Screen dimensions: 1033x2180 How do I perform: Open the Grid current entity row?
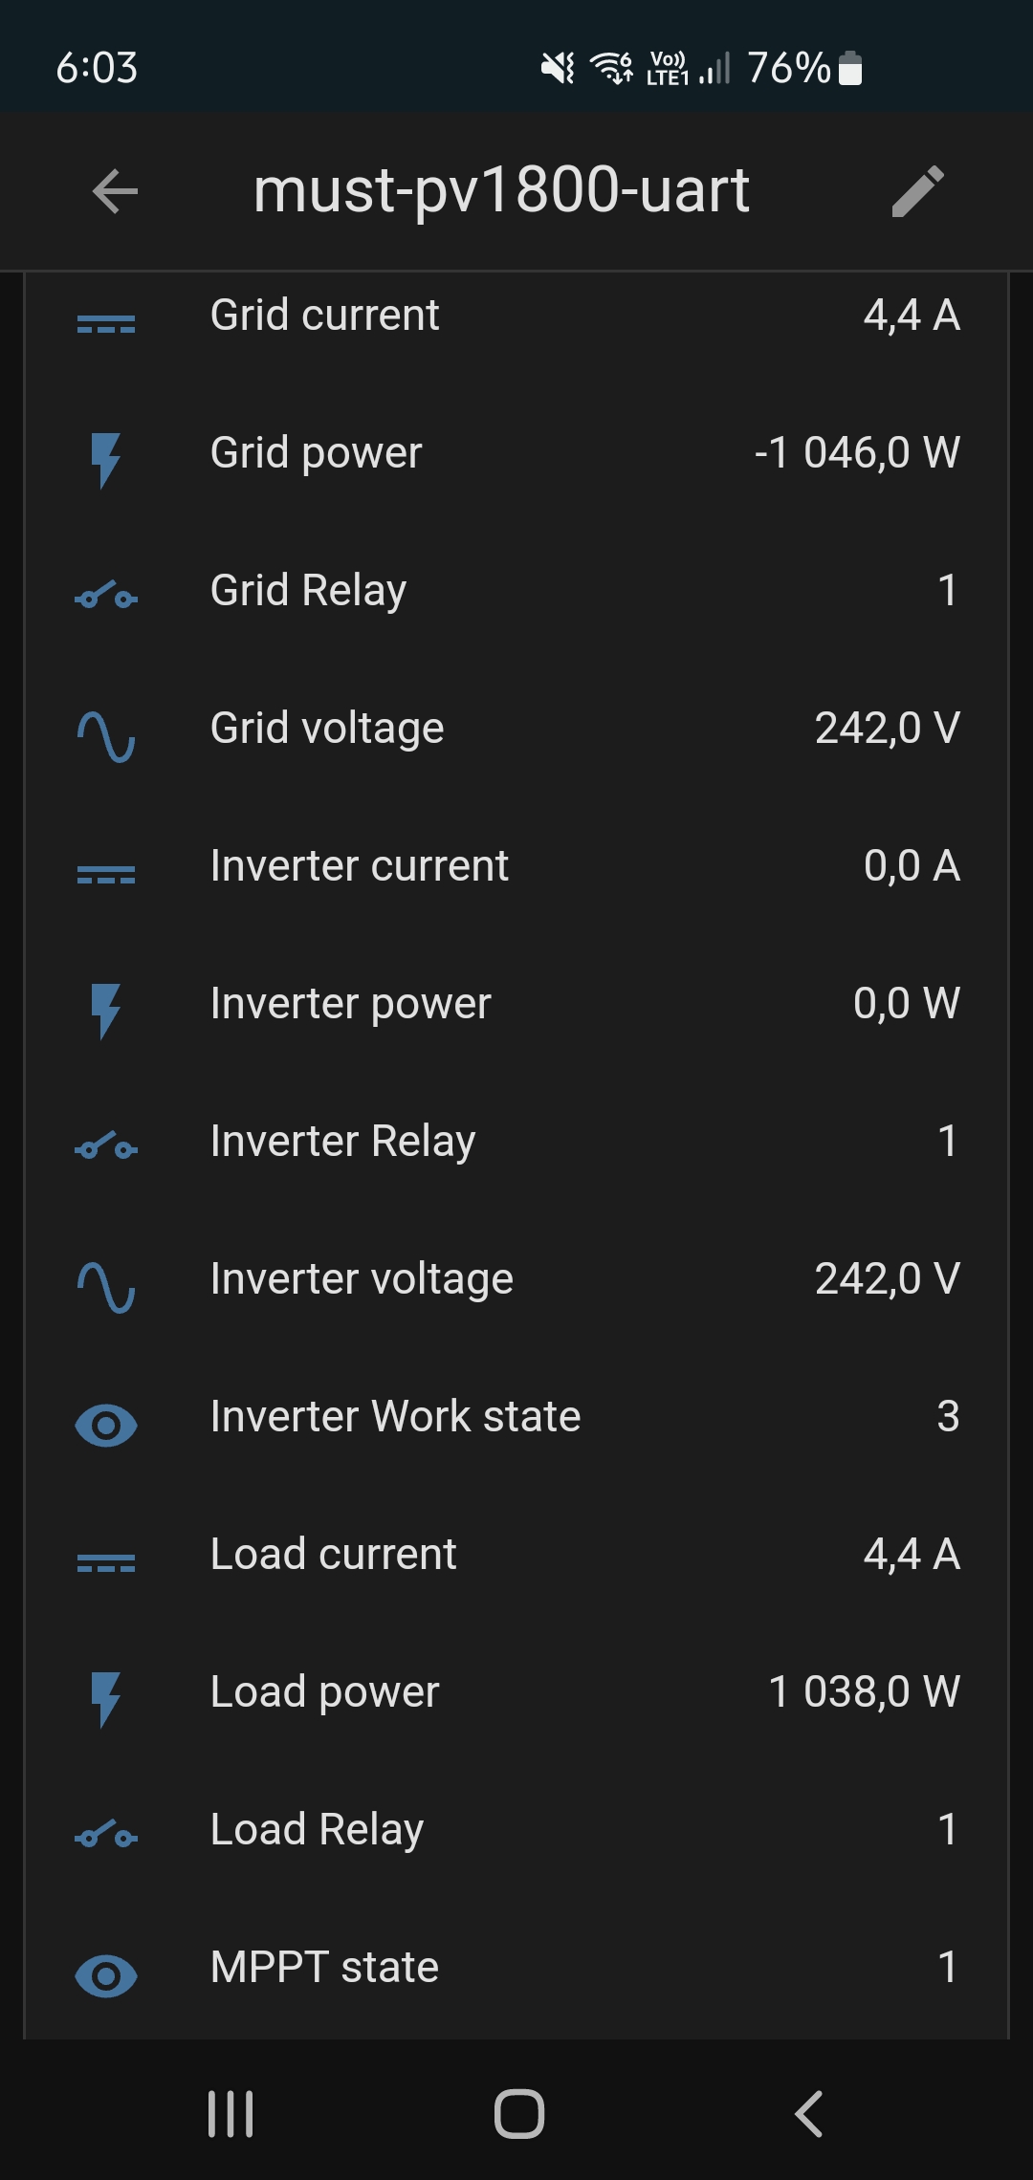516,316
